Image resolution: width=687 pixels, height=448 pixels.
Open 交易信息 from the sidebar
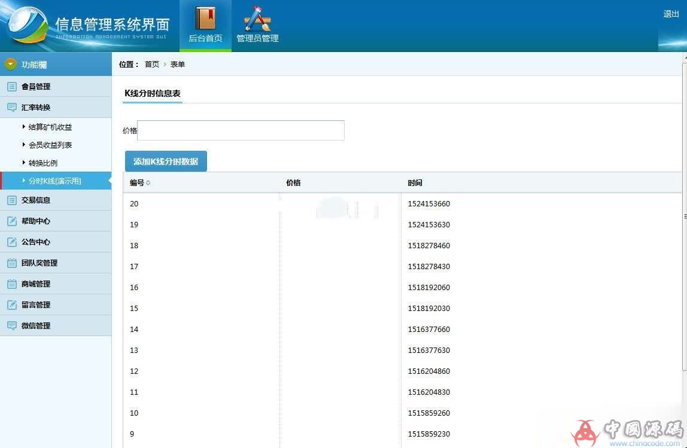click(13, 200)
